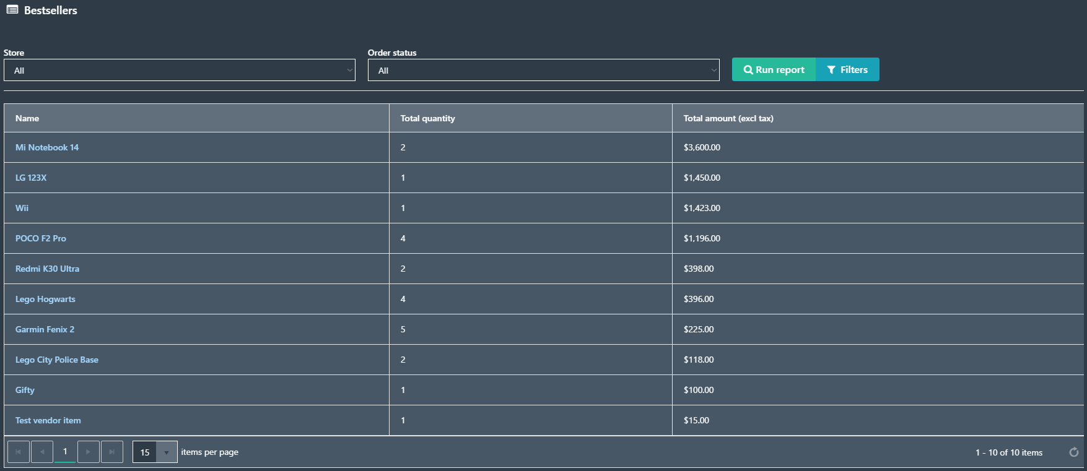Screen dimensions: 1087x471
Task: Open the Test vendor item link
Action: pos(48,420)
